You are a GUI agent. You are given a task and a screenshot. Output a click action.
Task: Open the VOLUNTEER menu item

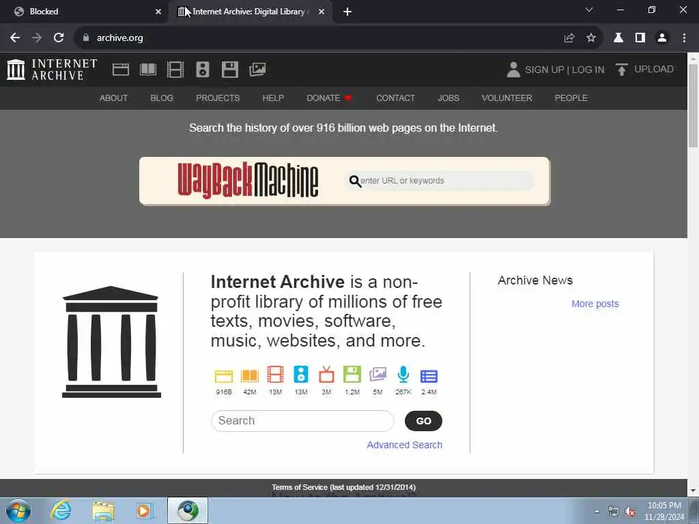click(x=507, y=98)
